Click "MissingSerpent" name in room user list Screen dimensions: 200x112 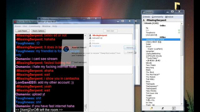100,35
